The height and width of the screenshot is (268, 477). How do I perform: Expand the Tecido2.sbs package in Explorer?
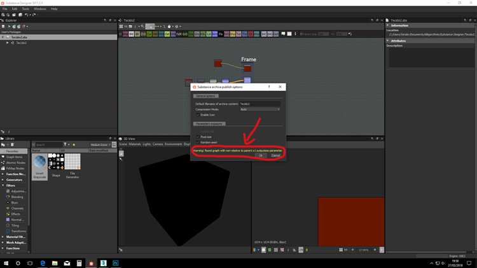(x=3, y=37)
